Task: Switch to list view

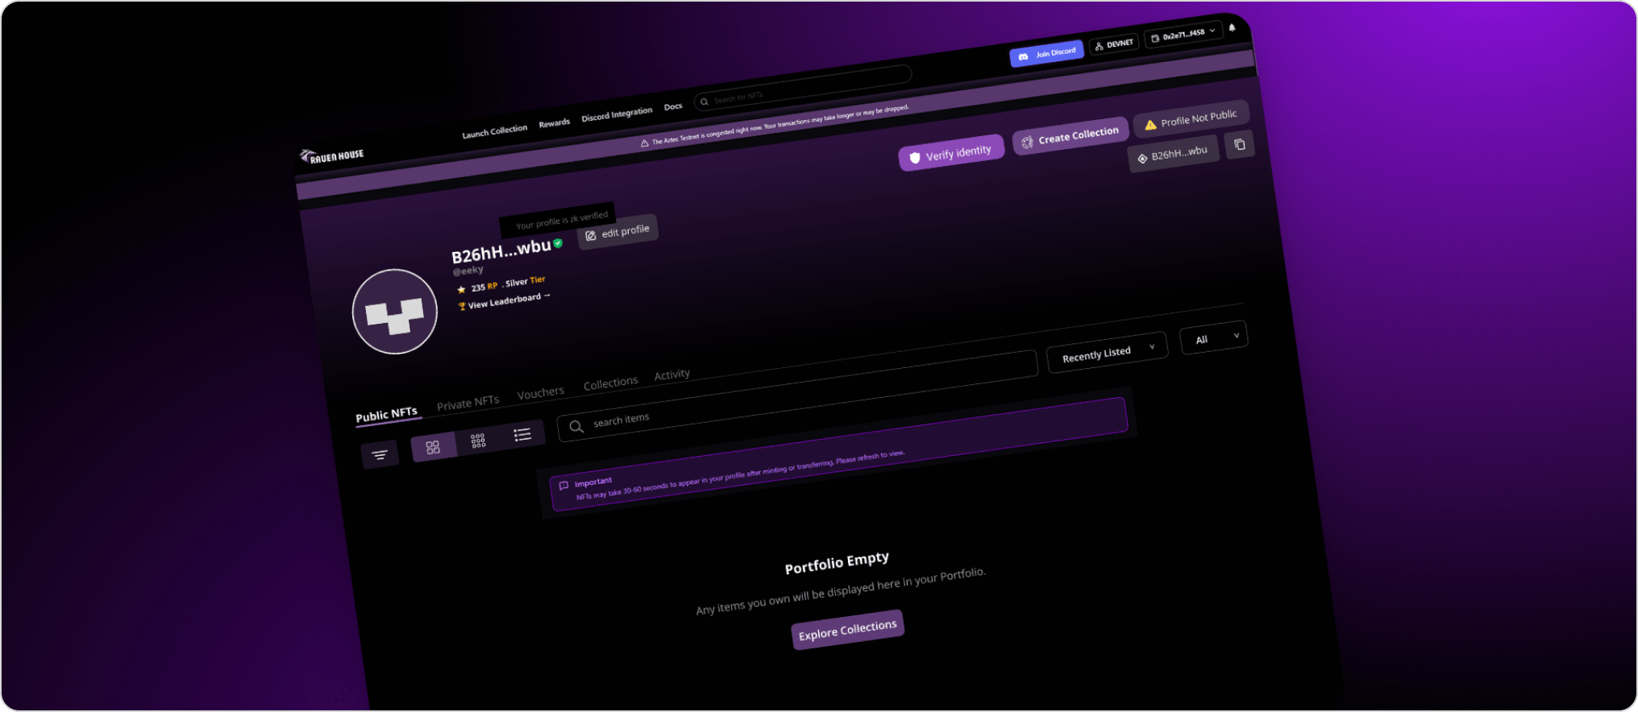Action: click(522, 435)
